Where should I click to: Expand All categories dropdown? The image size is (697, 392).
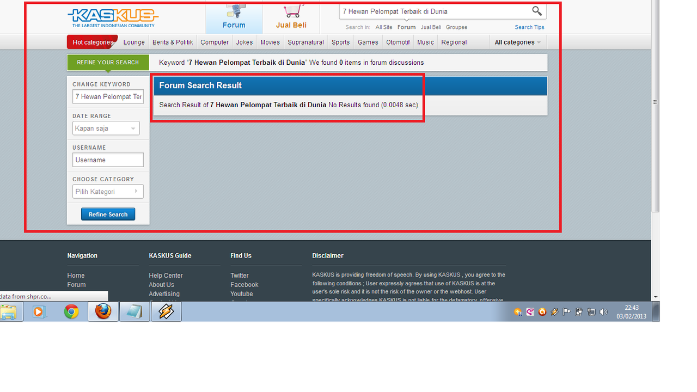click(x=518, y=42)
